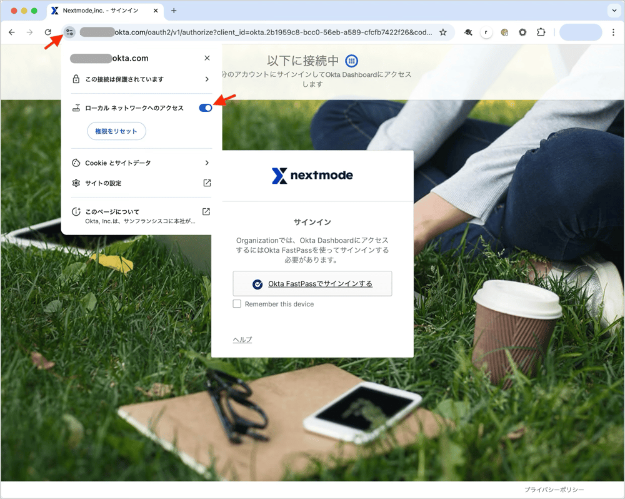Open the tab search dropdown
Screen dimensions: 625x499
click(x=614, y=11)
